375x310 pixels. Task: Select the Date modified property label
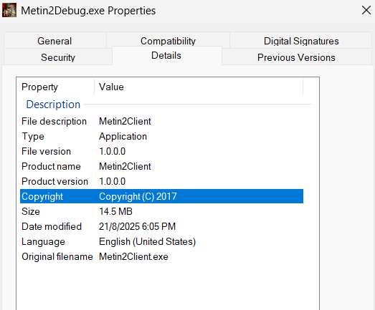click(x=52, y=227)
